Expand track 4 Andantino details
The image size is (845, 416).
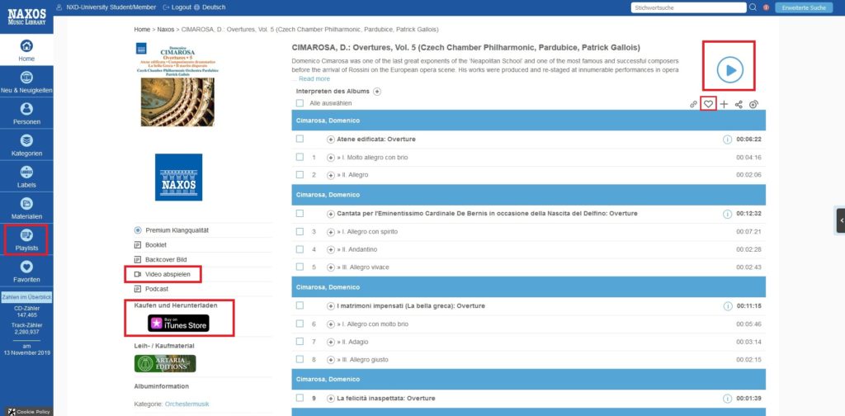click(x=331, y=249)
